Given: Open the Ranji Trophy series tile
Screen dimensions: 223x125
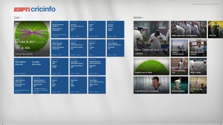Looking at the screenshot, I should pos(198,66).
